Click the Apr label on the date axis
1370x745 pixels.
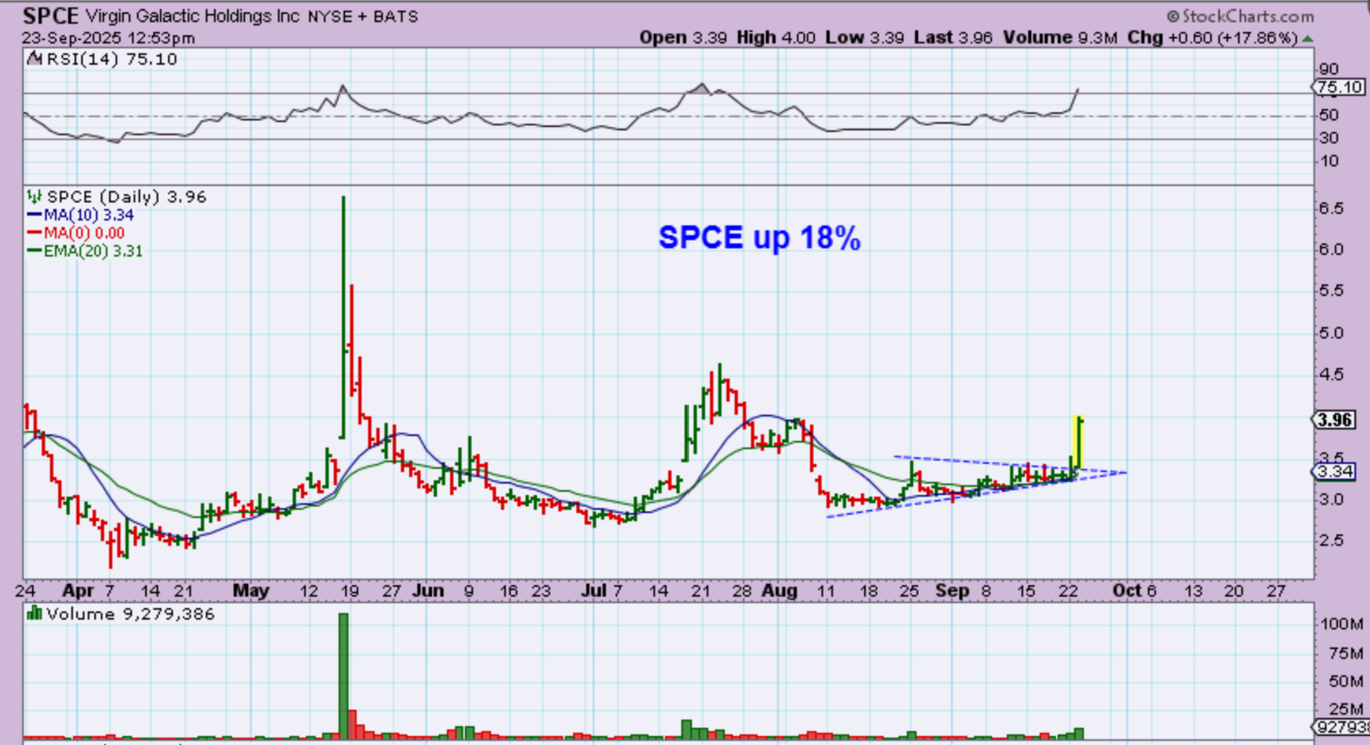coord(78,591)
